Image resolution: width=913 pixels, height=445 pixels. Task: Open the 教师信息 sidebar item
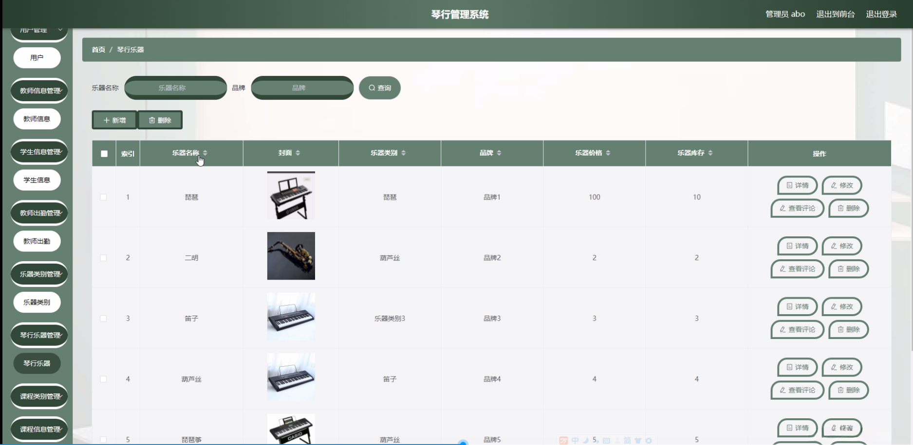pyautogui.click(x=37, y=119)
